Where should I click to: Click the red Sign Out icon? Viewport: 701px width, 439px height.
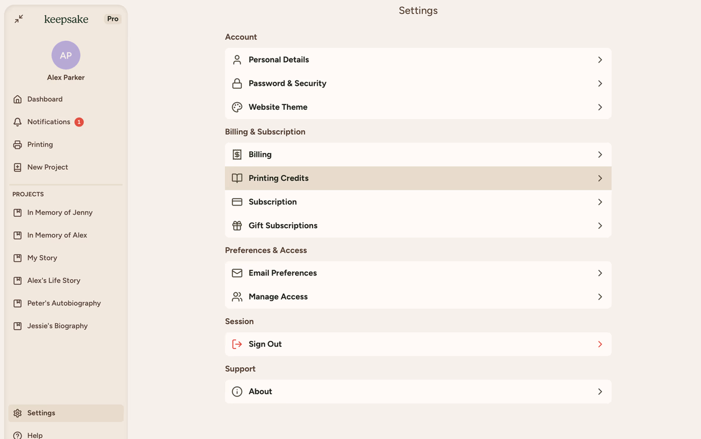tap(237, 344)
